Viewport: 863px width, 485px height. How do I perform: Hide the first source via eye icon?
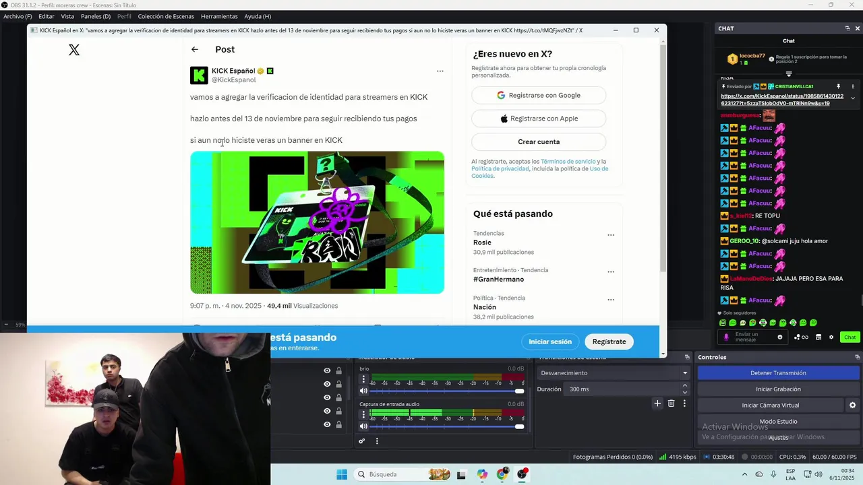327,370
